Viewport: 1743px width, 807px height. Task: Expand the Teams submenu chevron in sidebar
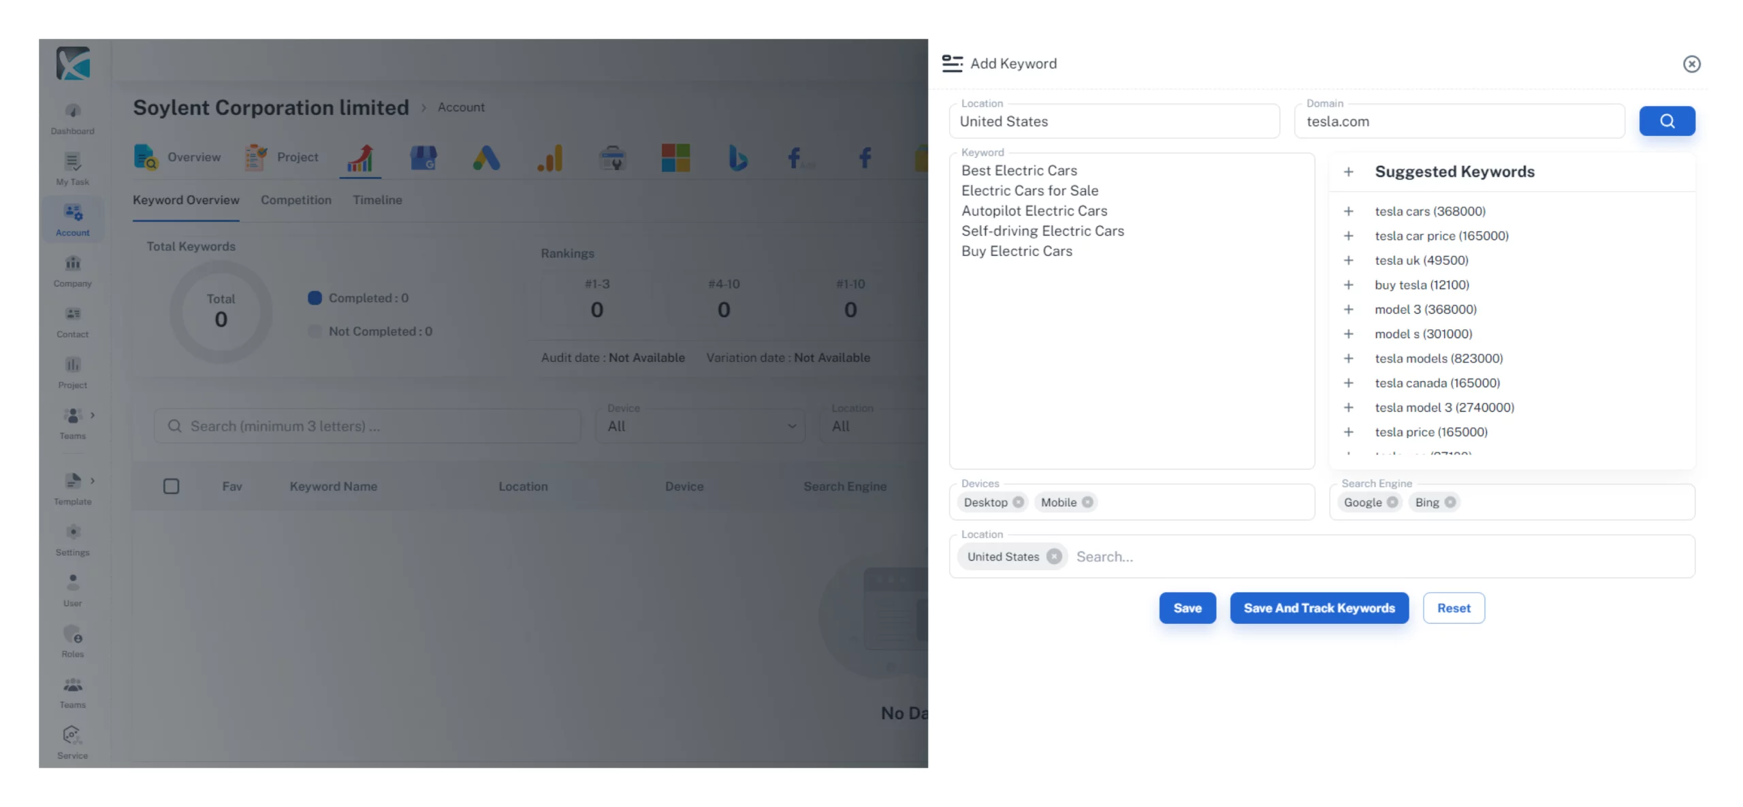(x=93, y=415)
